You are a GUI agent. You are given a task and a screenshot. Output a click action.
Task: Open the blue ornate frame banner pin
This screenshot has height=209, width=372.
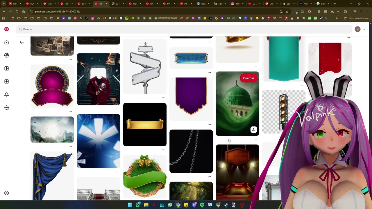[191, 58]
